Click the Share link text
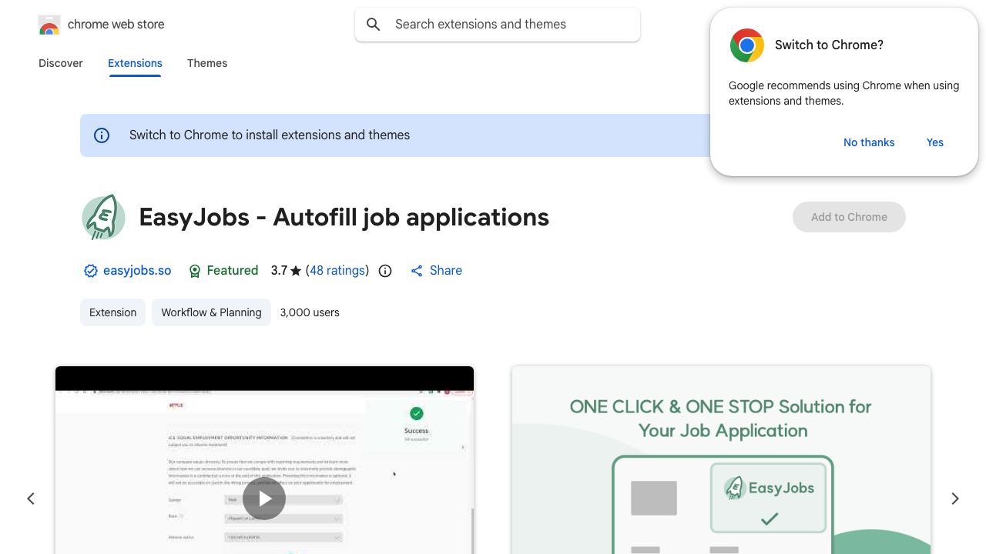The height and width of the screenshot is (554, 986). 446,271
